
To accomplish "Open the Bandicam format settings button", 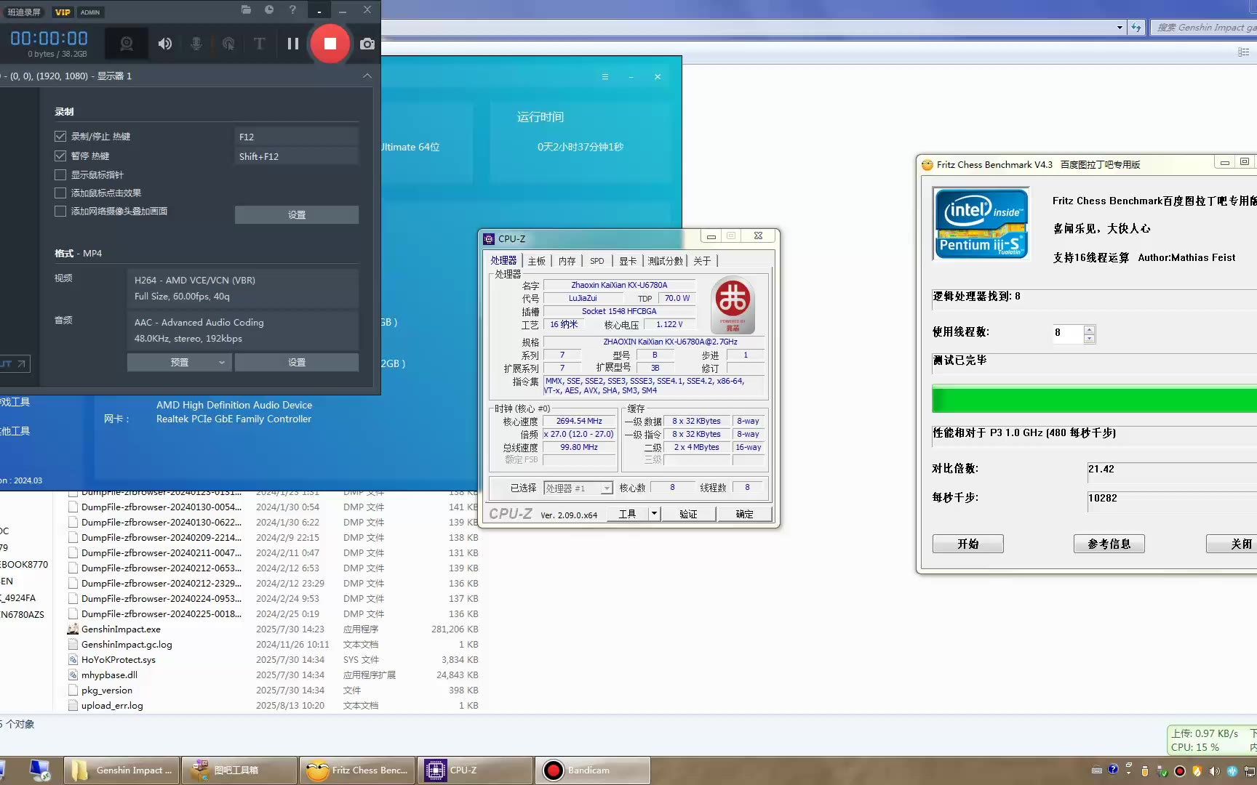I will 297,362.
